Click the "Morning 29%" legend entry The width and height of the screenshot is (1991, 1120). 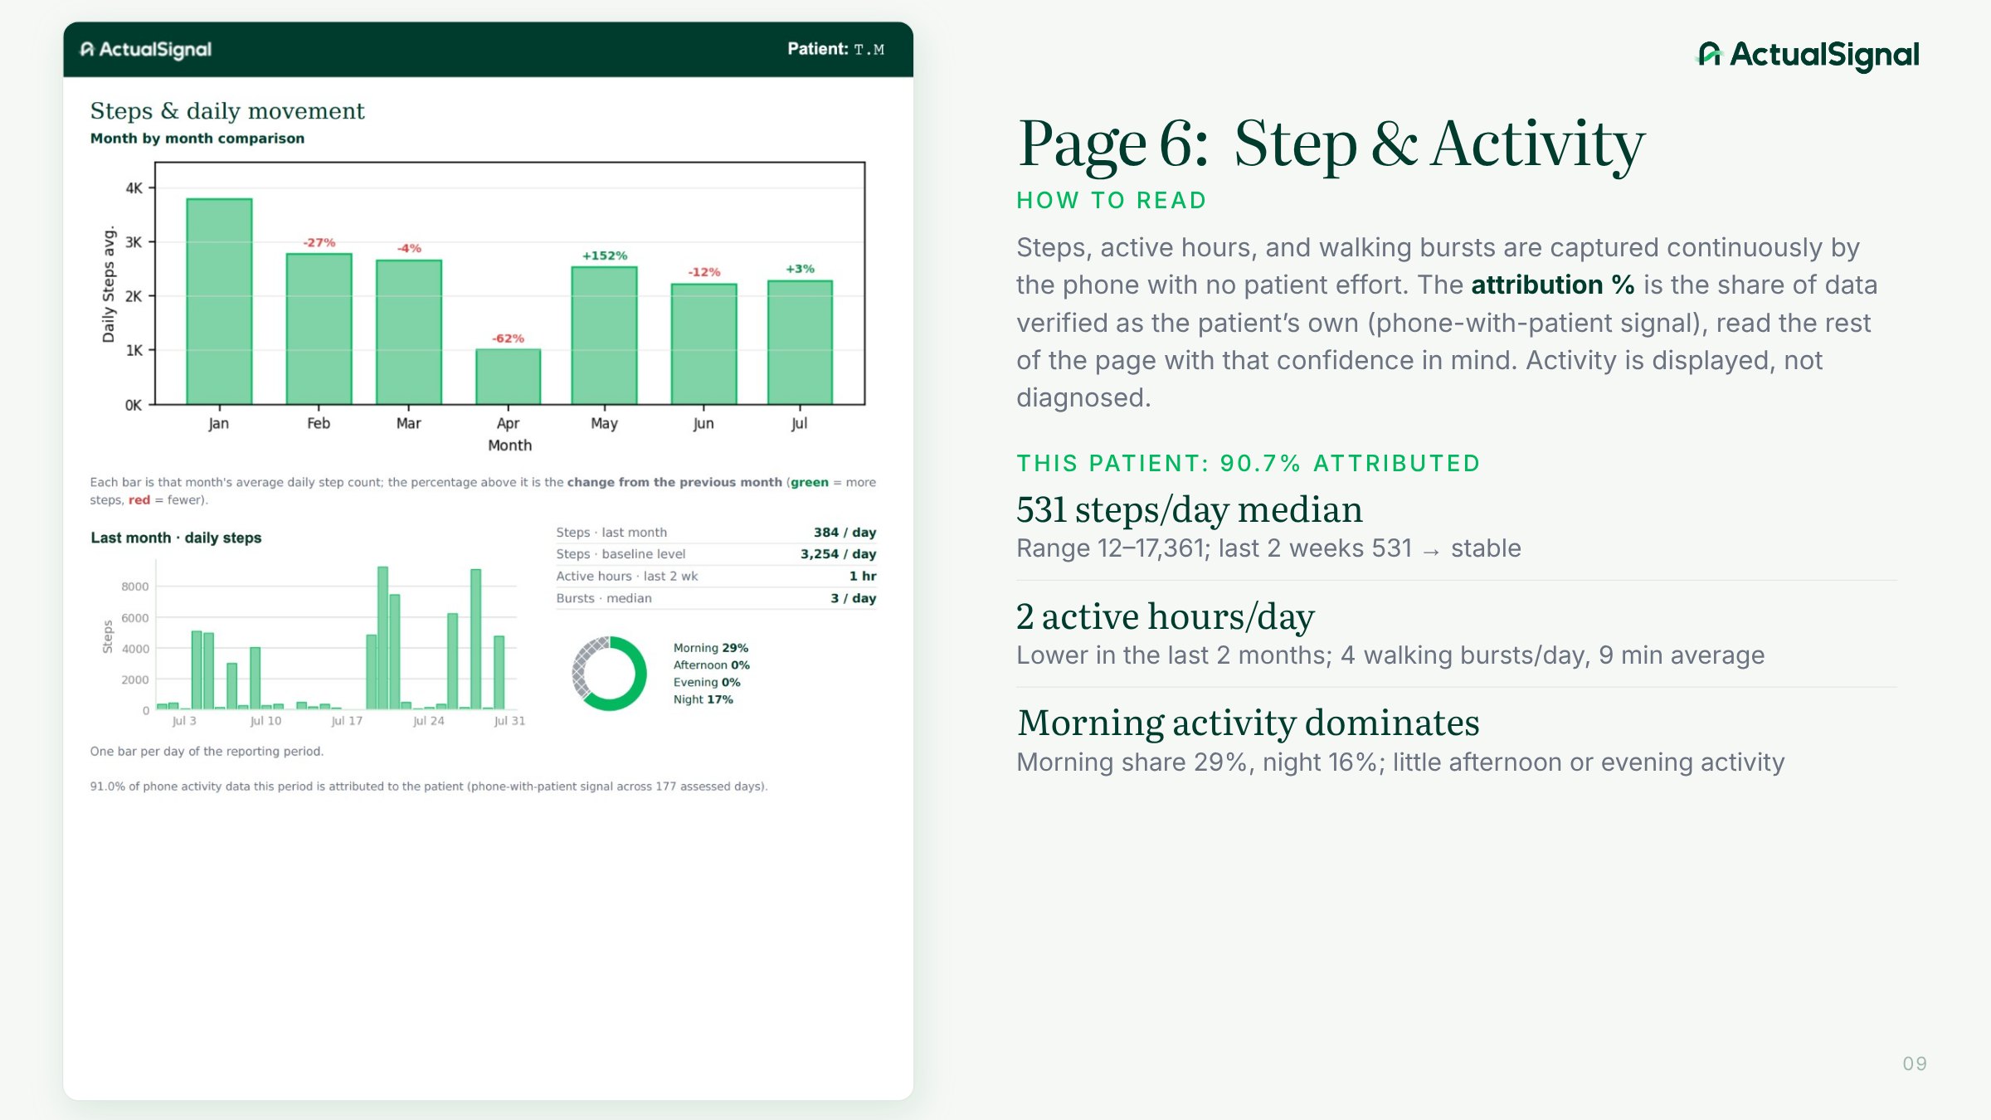pyautogui.click(x=711, y=648)
